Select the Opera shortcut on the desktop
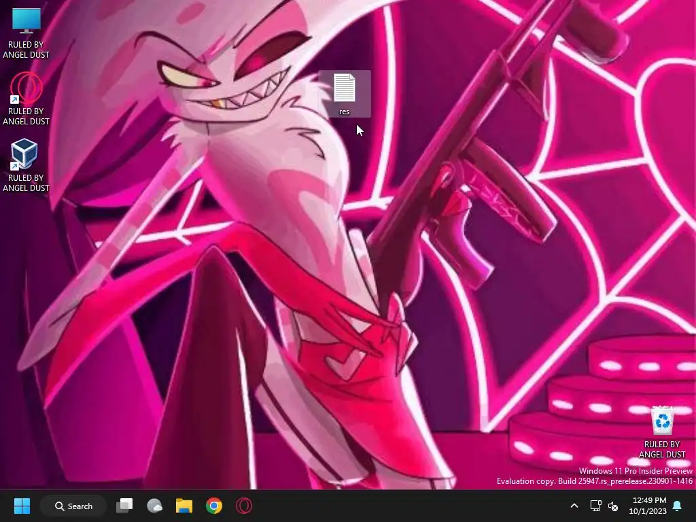The width and height of the screenshot is (696, 522). (x=26, y=99)
